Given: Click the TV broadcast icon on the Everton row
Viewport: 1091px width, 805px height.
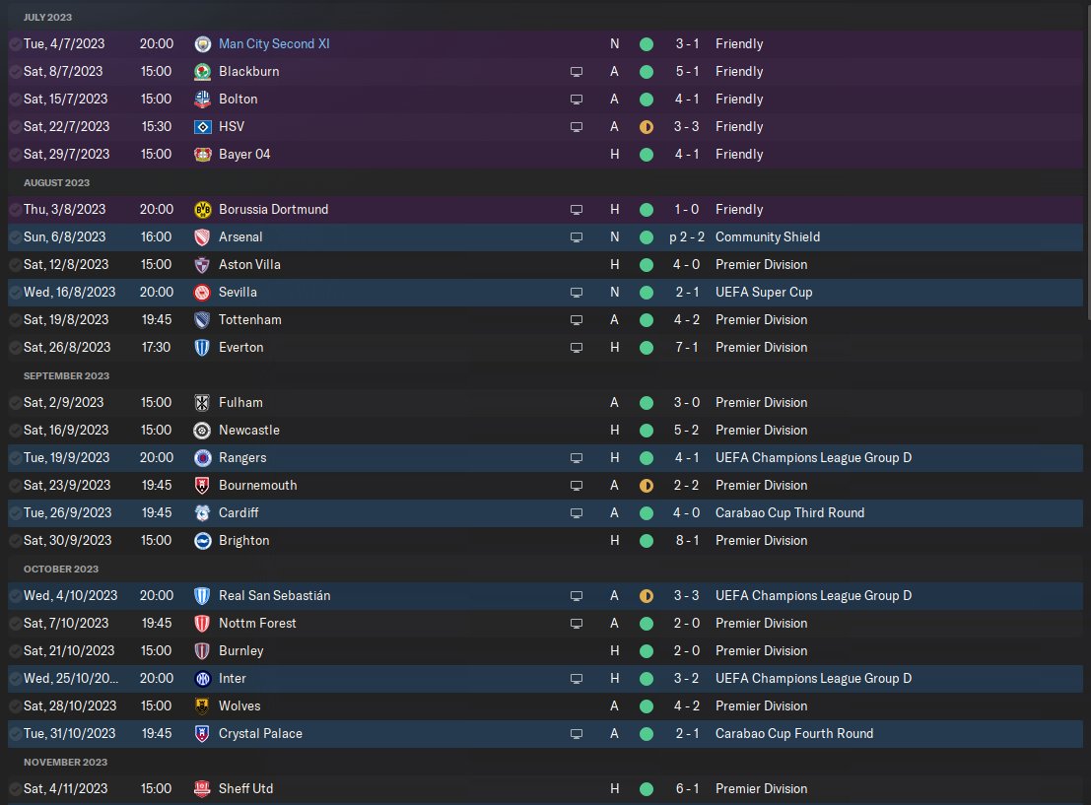Looking at the screenshot, I should point(577,348).
